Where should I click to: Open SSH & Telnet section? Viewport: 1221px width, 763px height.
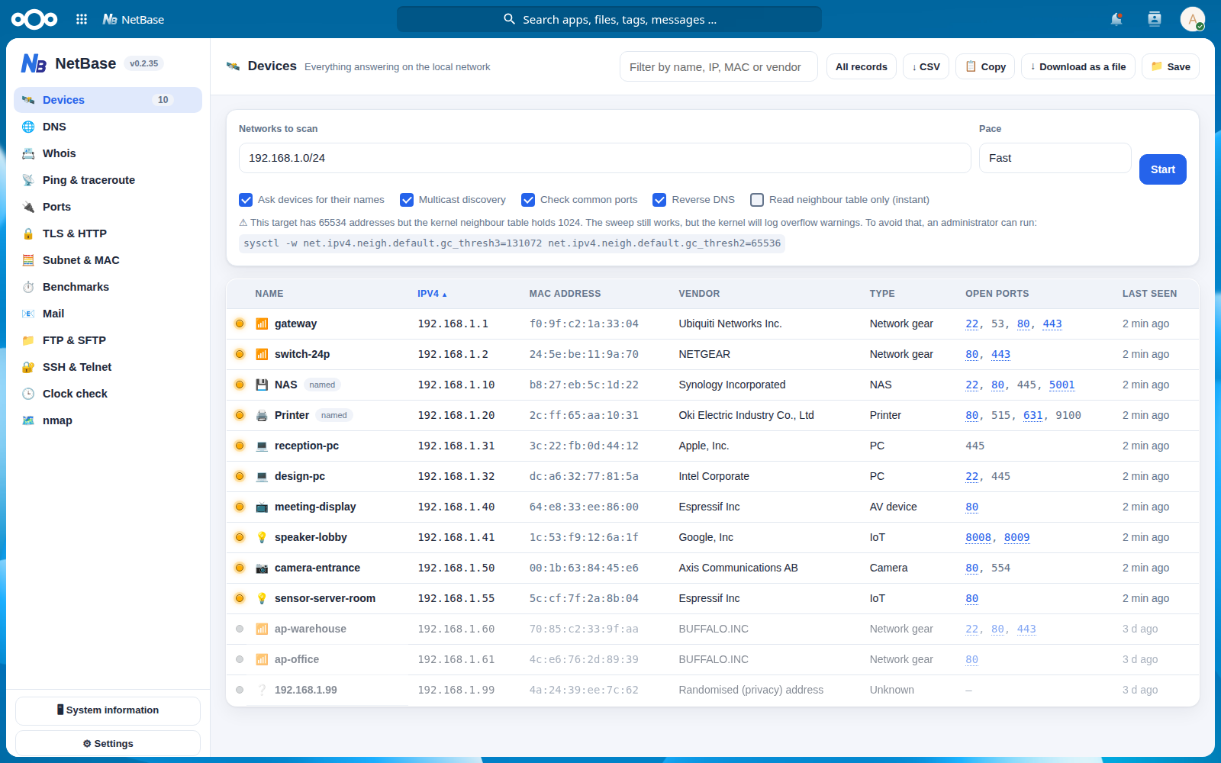108,367
